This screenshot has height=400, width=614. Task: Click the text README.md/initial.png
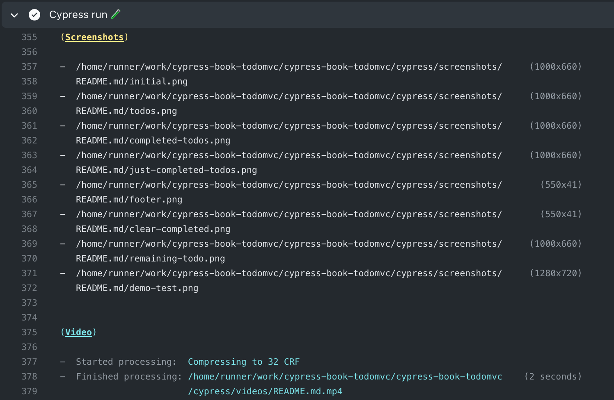132,82
